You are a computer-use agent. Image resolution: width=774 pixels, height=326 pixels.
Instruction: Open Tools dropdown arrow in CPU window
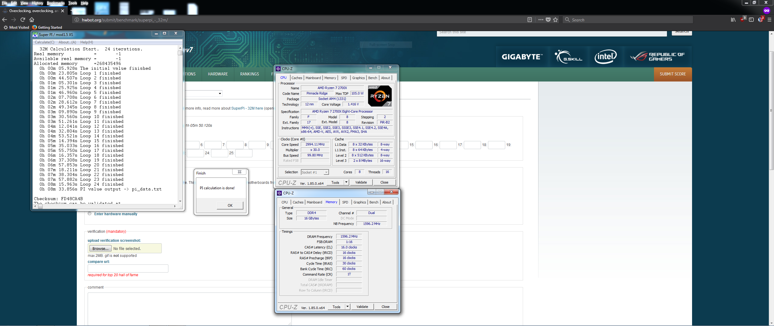click(346, 182)
